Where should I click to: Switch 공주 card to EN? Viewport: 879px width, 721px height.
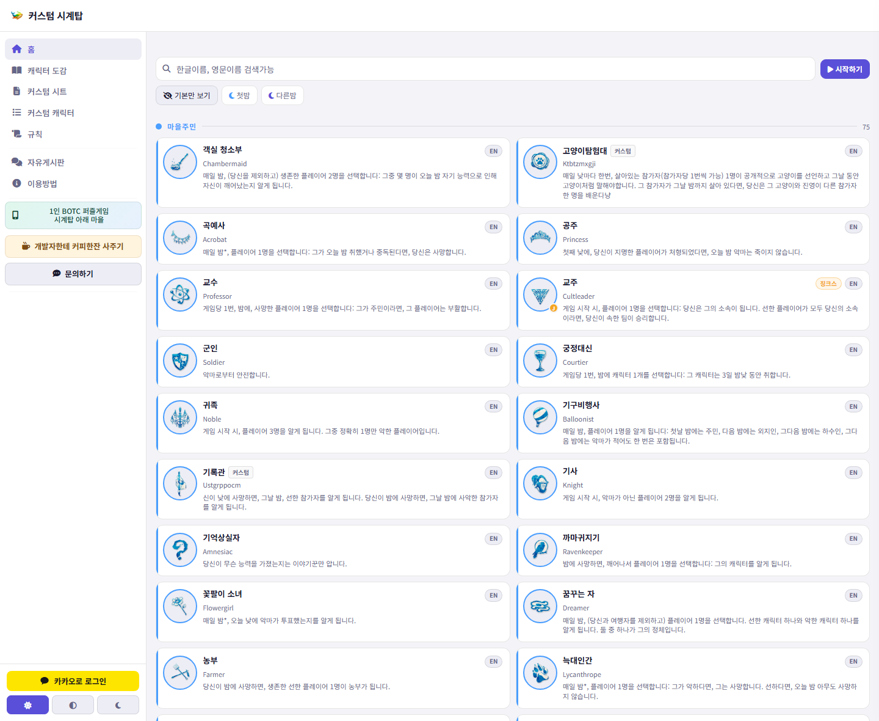[853, 227]
